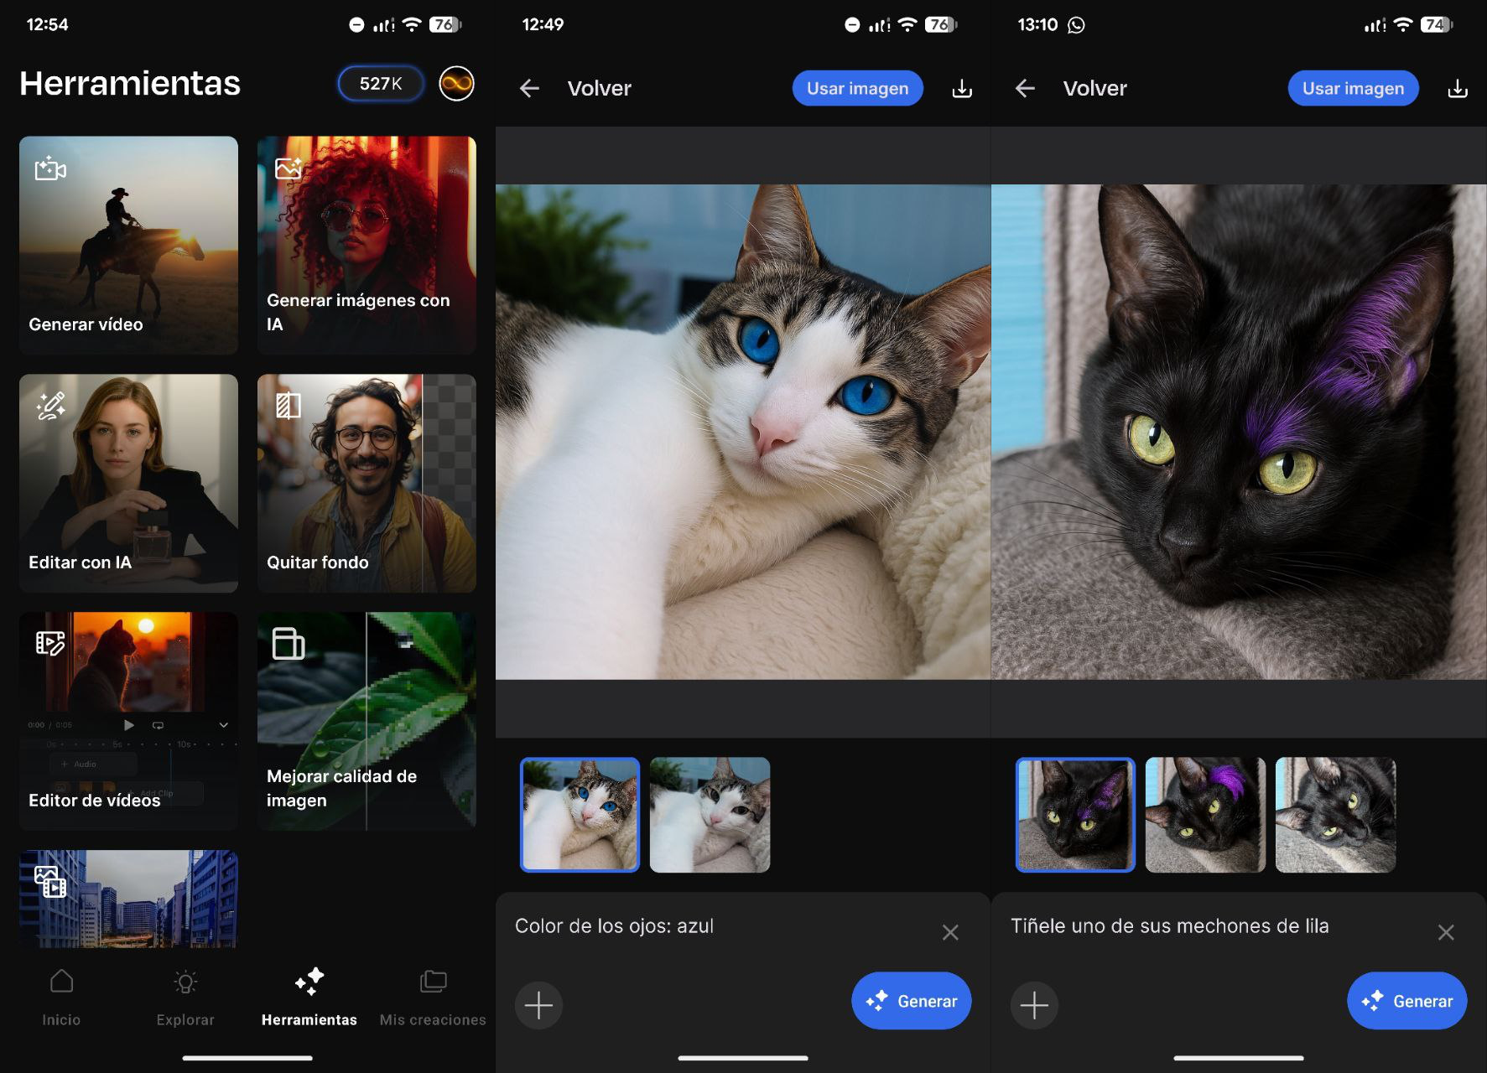Select the original white cat thumbnail

[710, 815]
